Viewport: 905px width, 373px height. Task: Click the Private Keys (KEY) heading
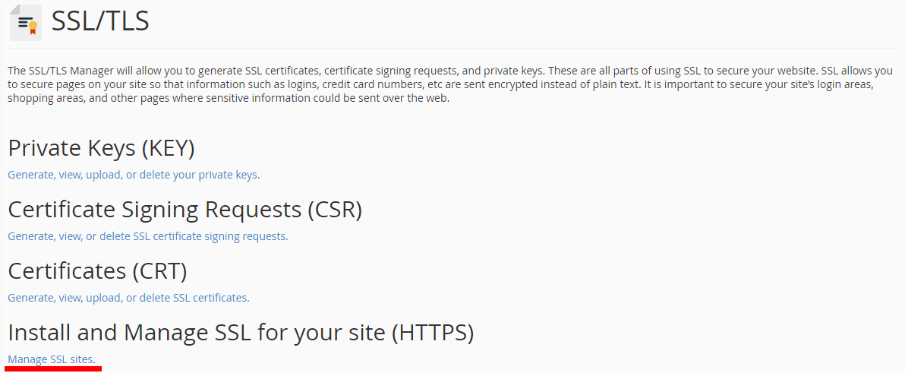pyautogui.click(x=101, y=148)
